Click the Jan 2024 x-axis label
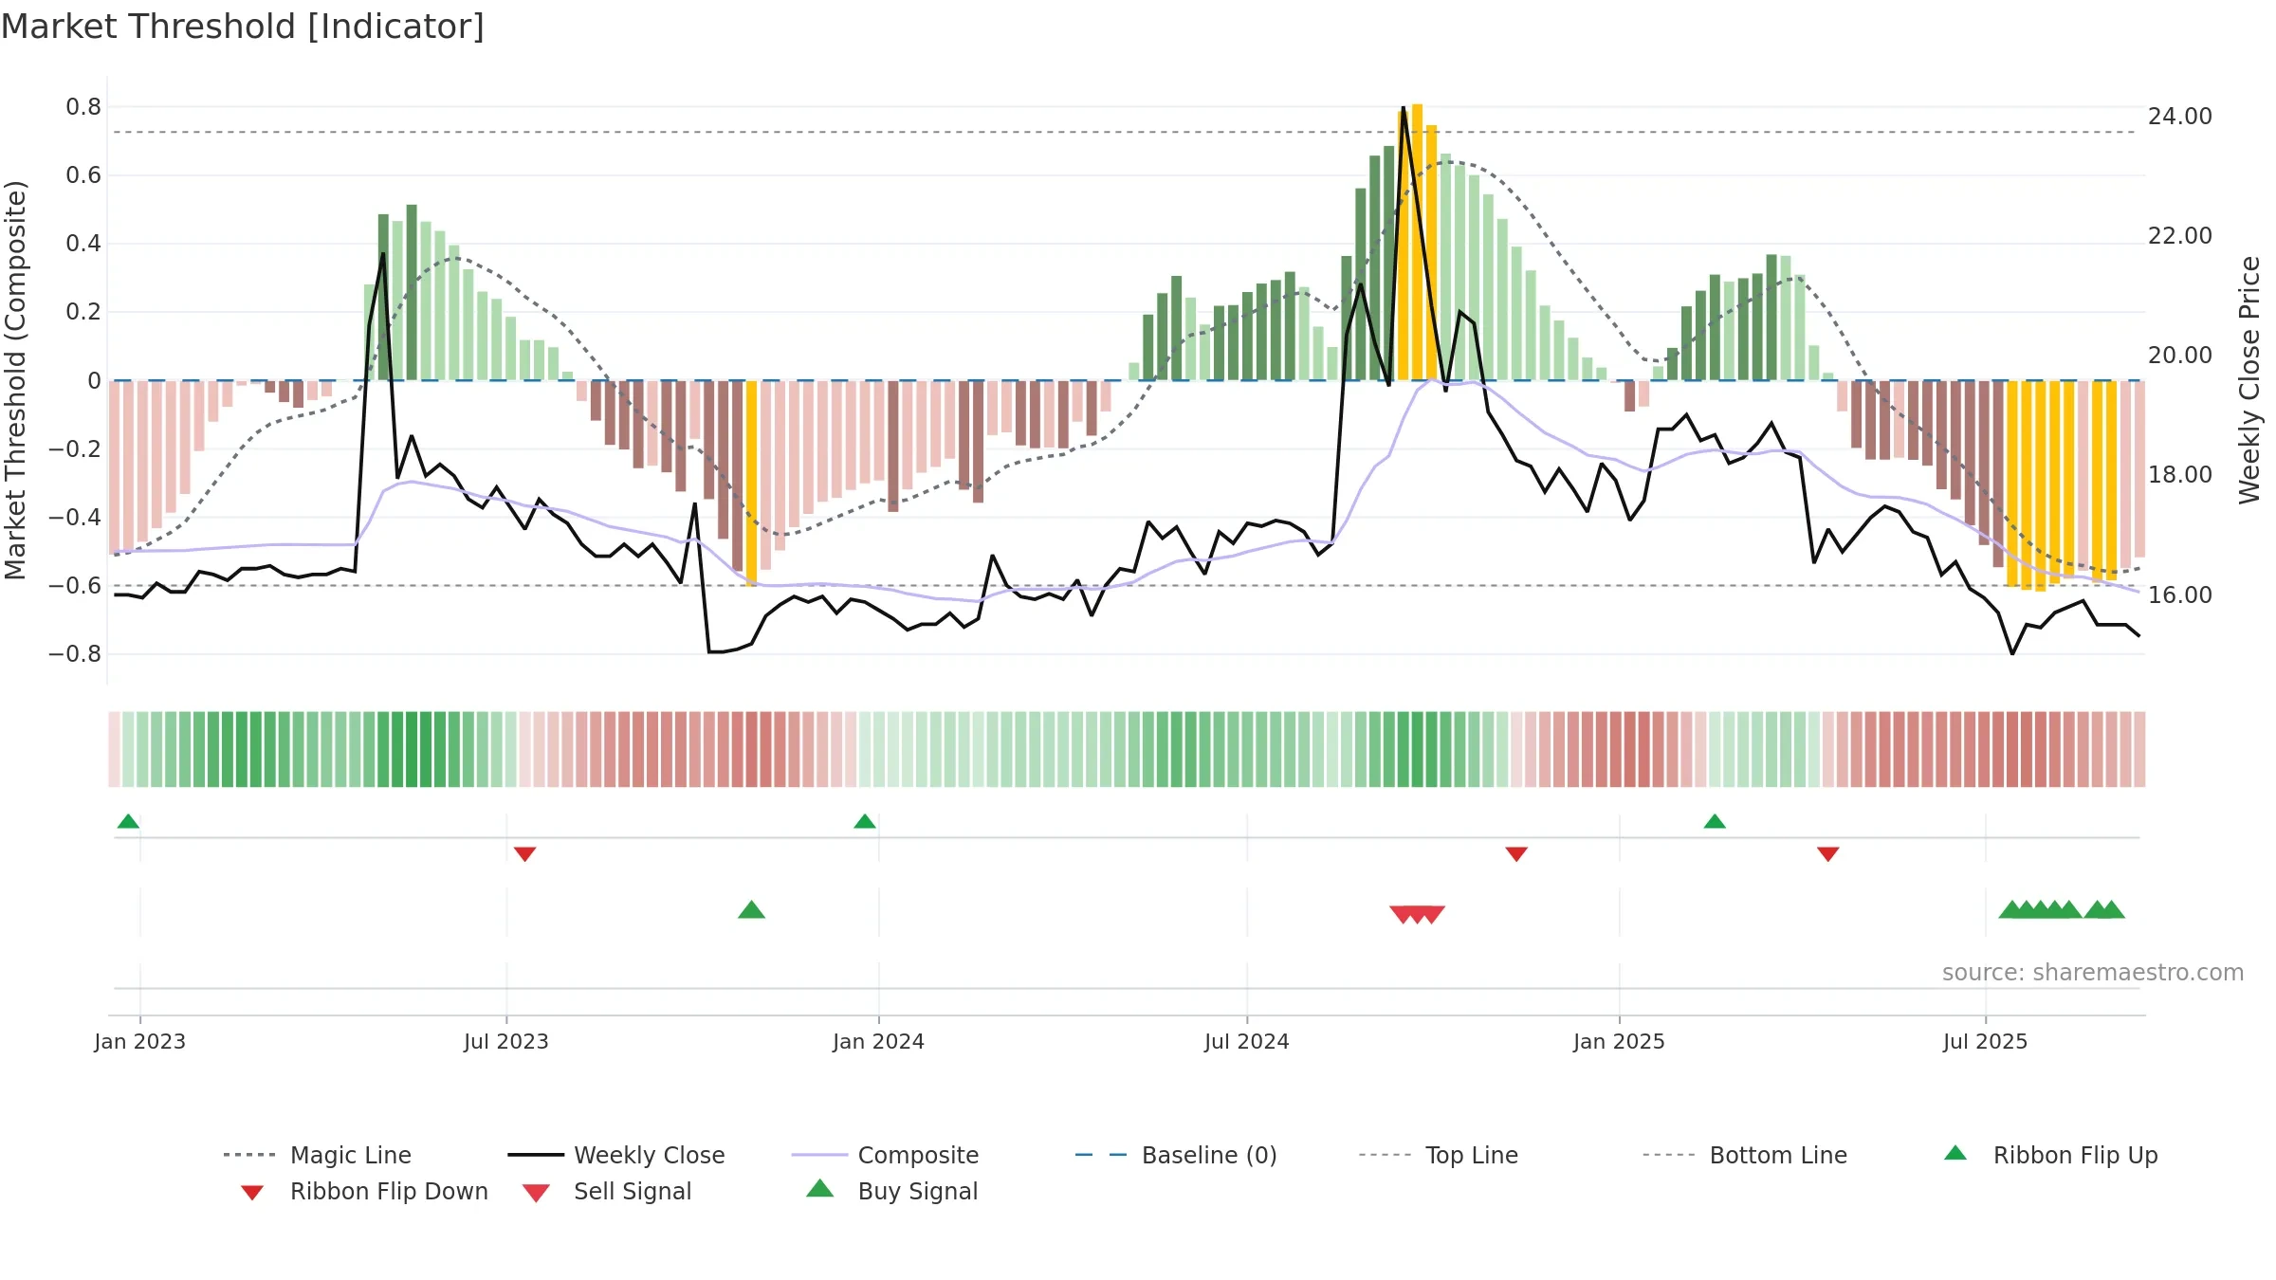The width and height of the screenshot is (2276, 1280). (x=879, y=1041)
